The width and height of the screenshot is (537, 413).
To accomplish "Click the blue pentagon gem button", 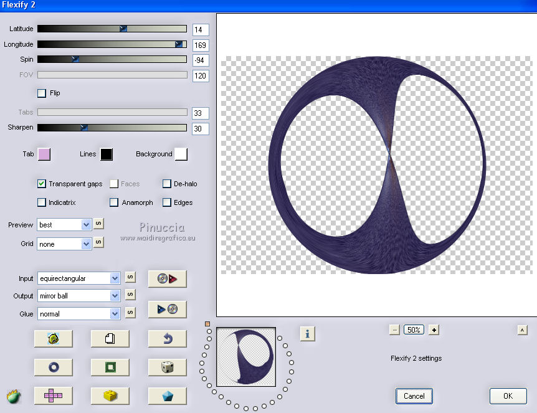I will 167,396.
